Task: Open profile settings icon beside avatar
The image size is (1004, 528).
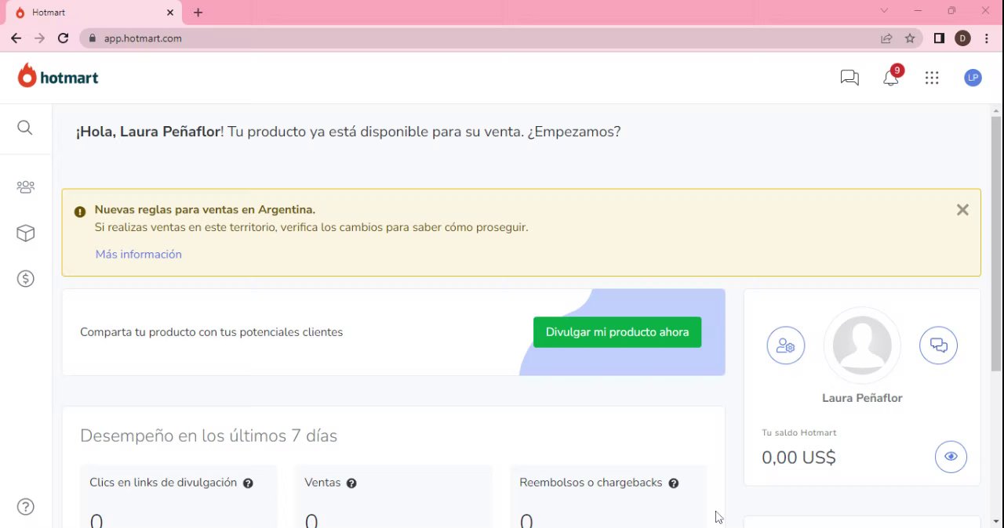Action: 786,345
